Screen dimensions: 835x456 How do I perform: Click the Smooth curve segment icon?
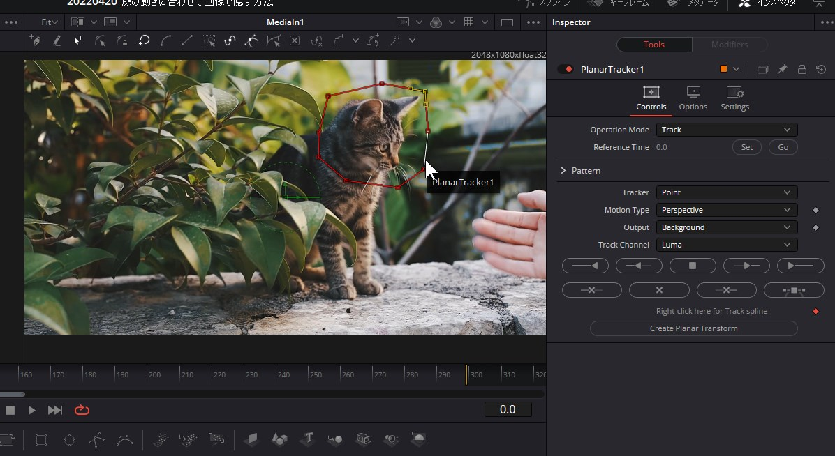165,40
